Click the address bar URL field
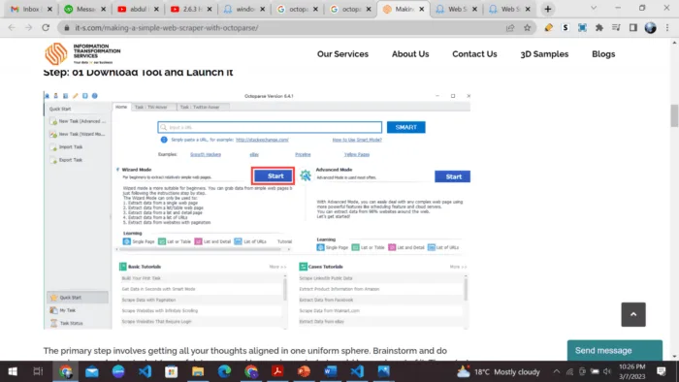 tap(286, 28)
